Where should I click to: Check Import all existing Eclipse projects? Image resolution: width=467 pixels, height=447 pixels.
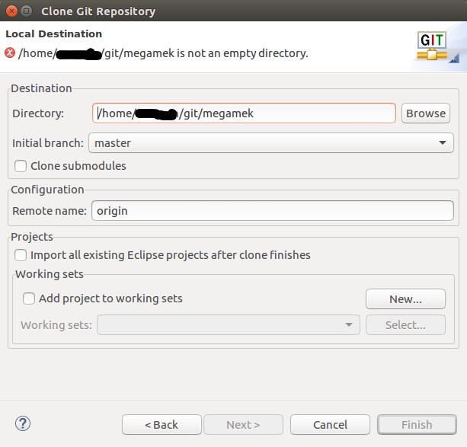click(21, 255)
